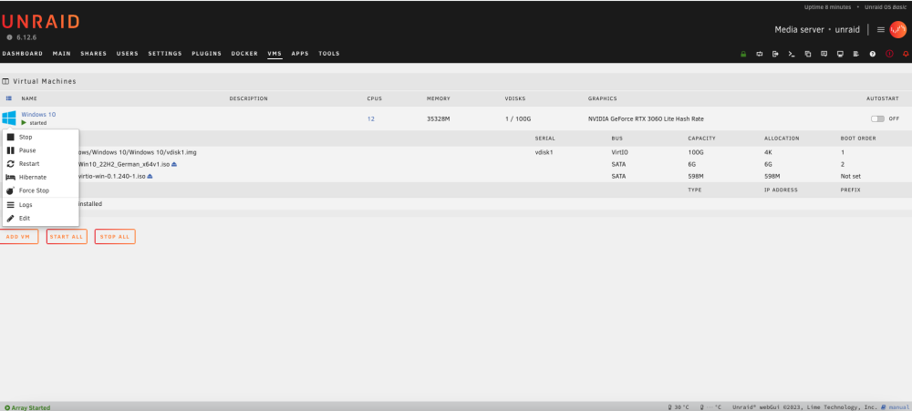Click the file manager copy icon
This screenshot has width=912, height=411.
[808, 54]
